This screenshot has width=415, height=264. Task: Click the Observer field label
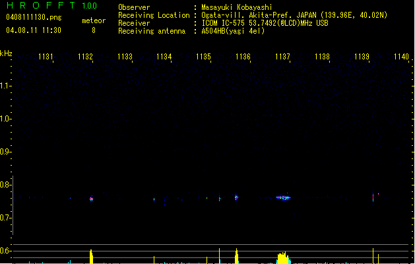(x=134, y=7)
